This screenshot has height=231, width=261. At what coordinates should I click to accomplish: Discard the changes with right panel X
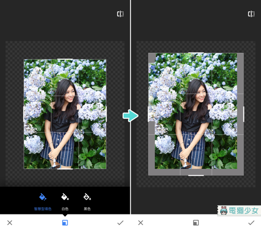[141, 223]
